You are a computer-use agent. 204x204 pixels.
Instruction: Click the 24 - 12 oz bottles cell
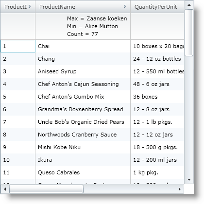point(157,59)
